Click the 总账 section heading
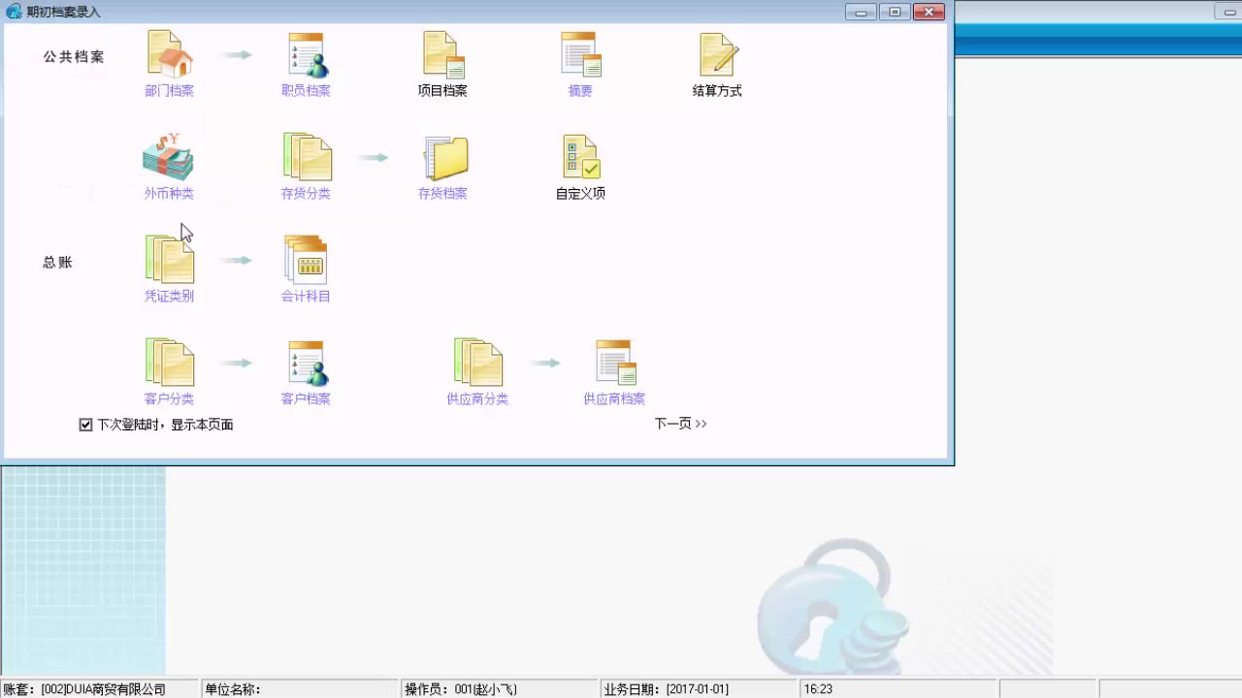 (x=57, y=263)
